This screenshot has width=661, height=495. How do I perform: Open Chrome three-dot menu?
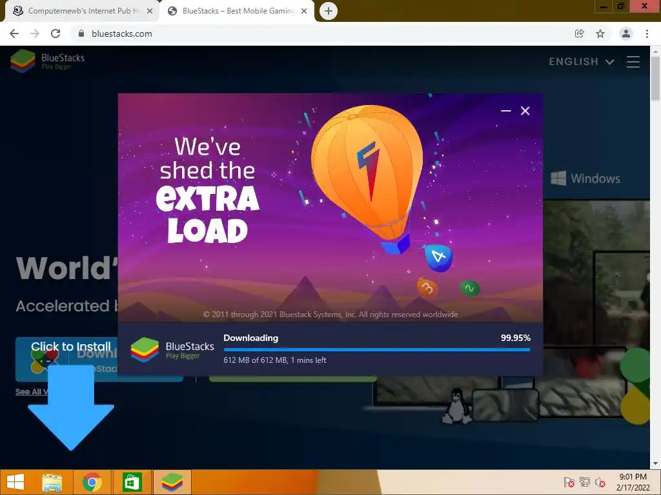pos(647,34)
